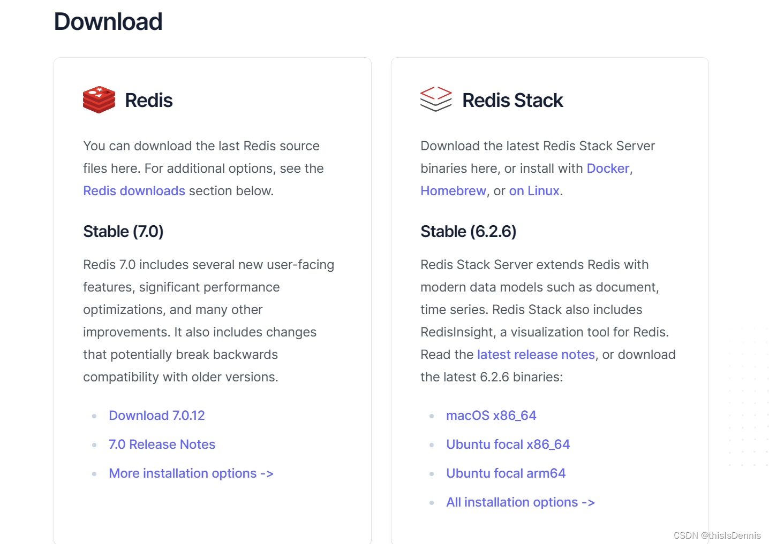Click the Redis card heading
769x544 pixels.
(x=149, y=100)
